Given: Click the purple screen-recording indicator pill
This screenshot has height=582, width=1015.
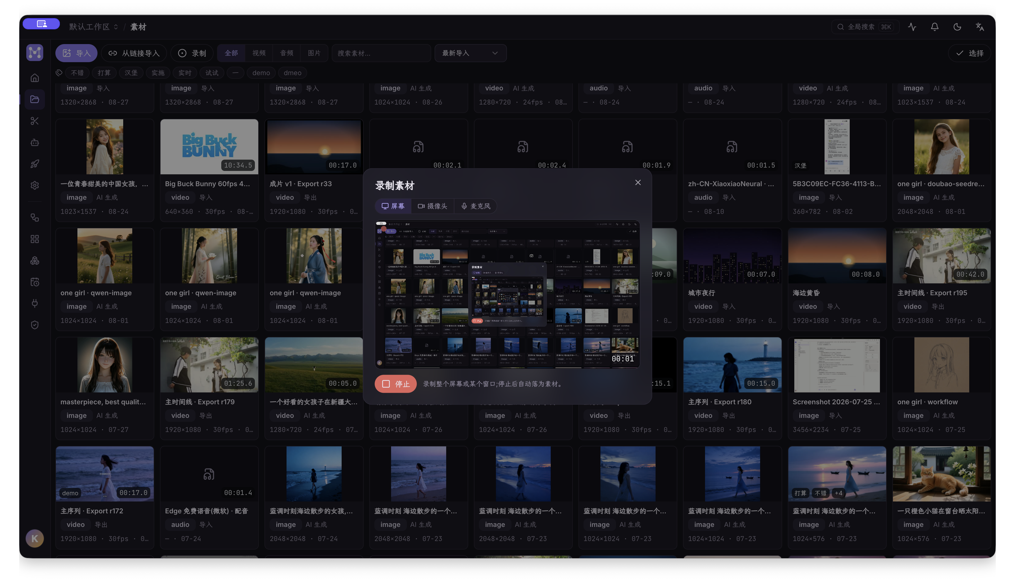Looking at the screenshot, I should (41, 24).
